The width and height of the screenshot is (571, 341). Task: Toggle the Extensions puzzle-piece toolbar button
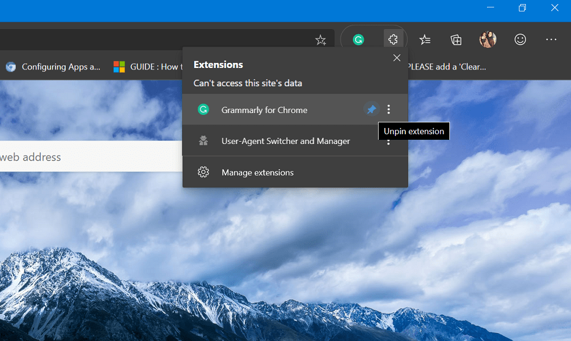[x=393, y=39]
